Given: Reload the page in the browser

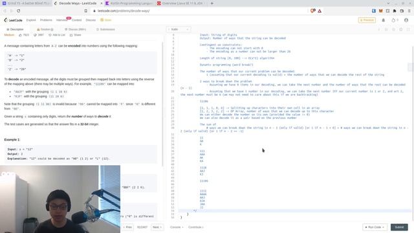Looking at the screenshot, I should pos(19,11).
